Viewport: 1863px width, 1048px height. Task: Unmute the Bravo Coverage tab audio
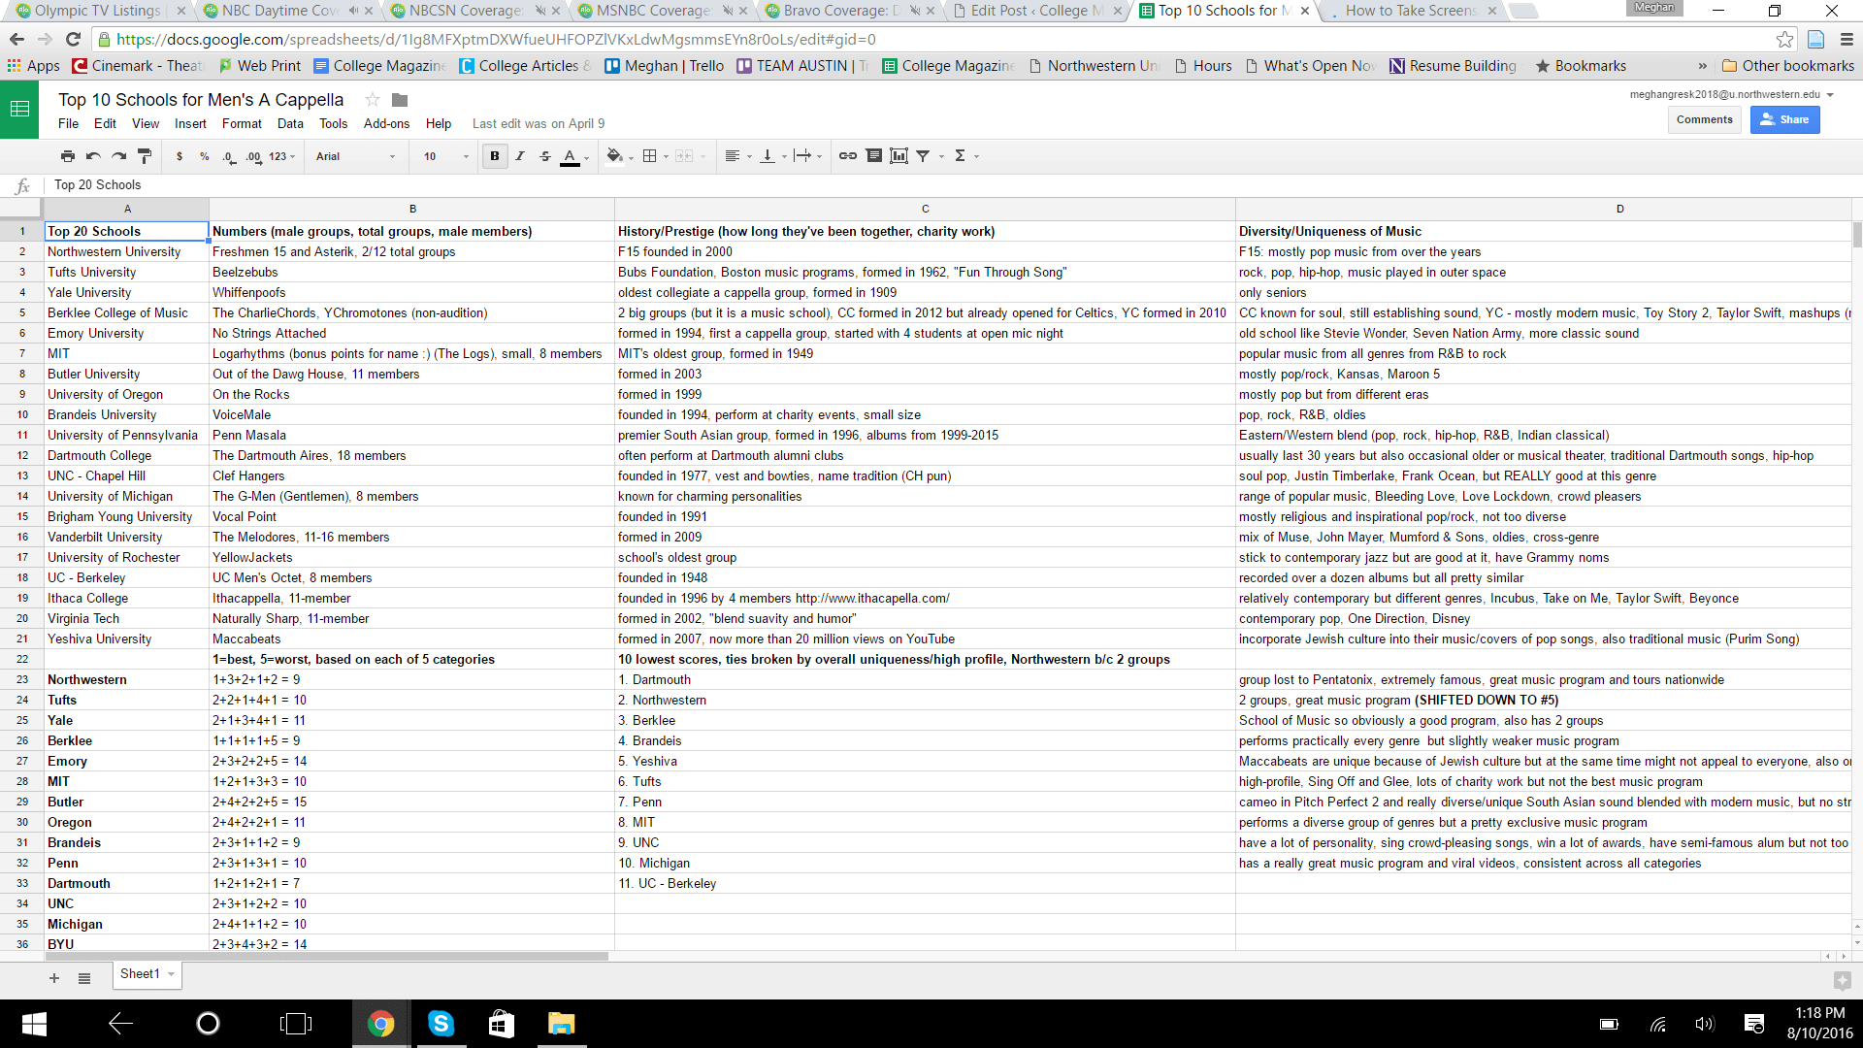pos(914,11)
